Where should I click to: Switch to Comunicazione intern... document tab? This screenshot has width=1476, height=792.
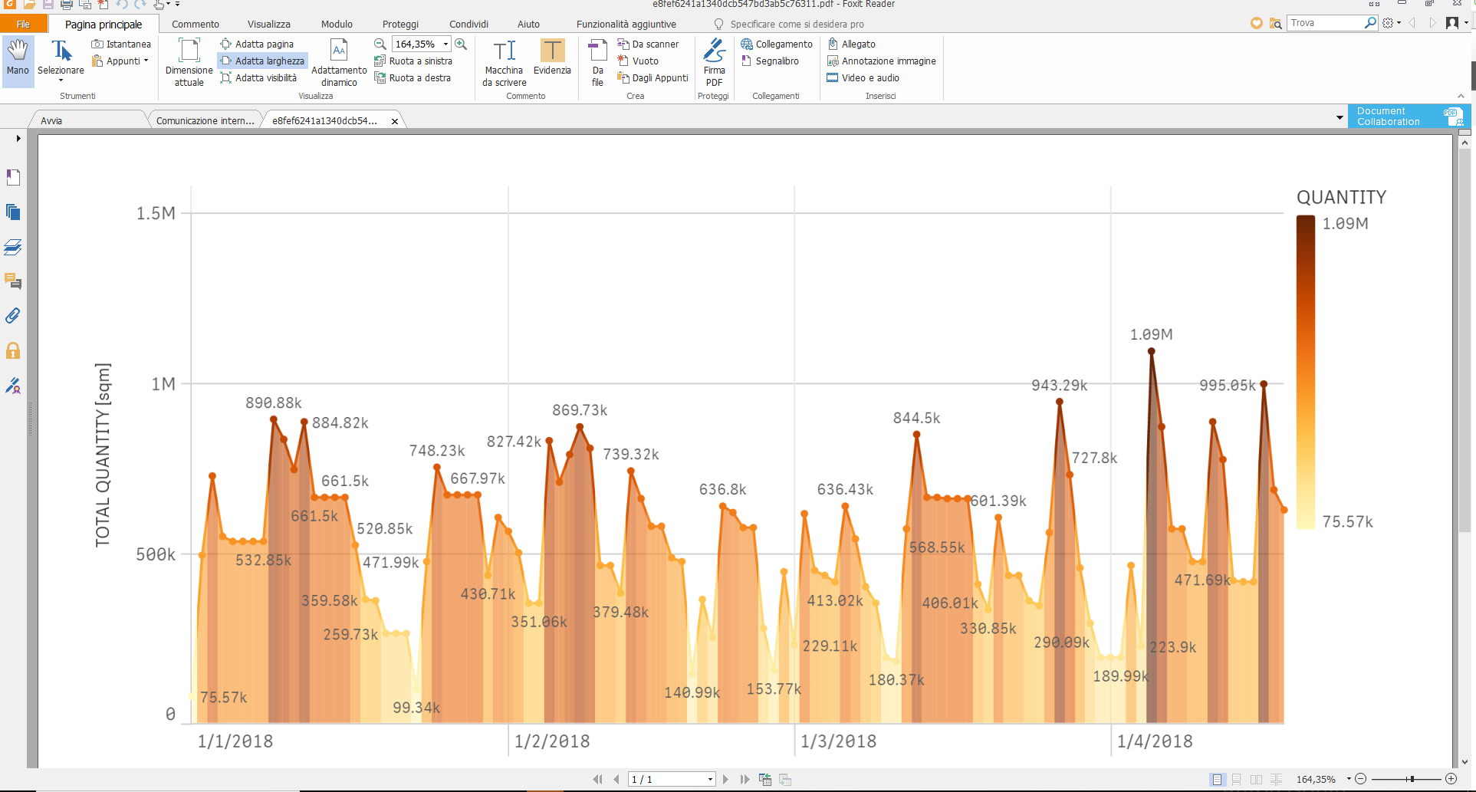point(205,120)
